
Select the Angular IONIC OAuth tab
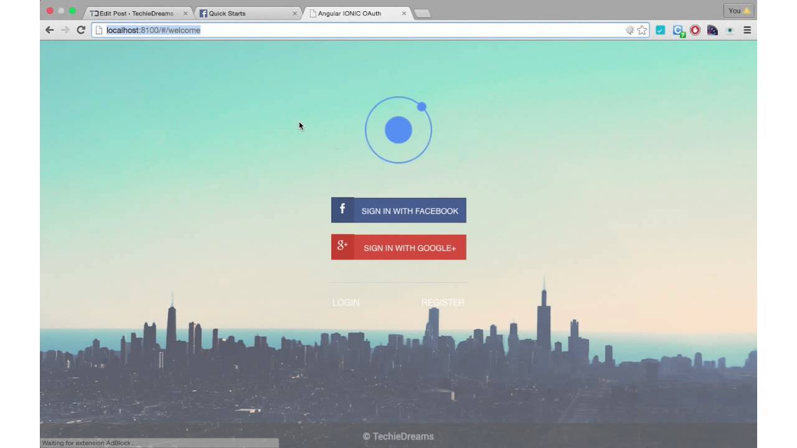357,13
